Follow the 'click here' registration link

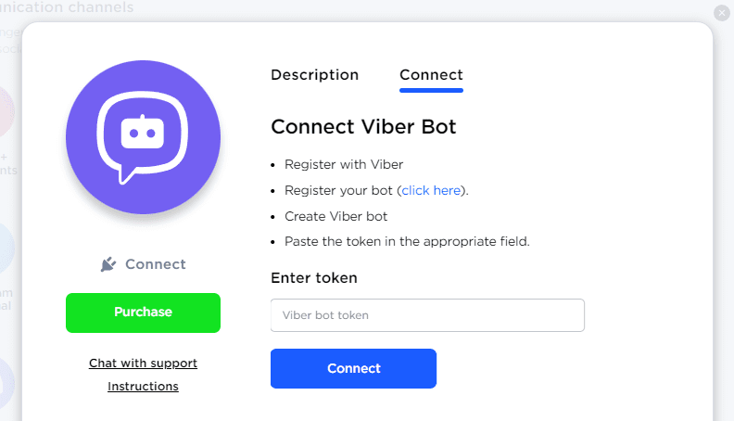point(431,190)
